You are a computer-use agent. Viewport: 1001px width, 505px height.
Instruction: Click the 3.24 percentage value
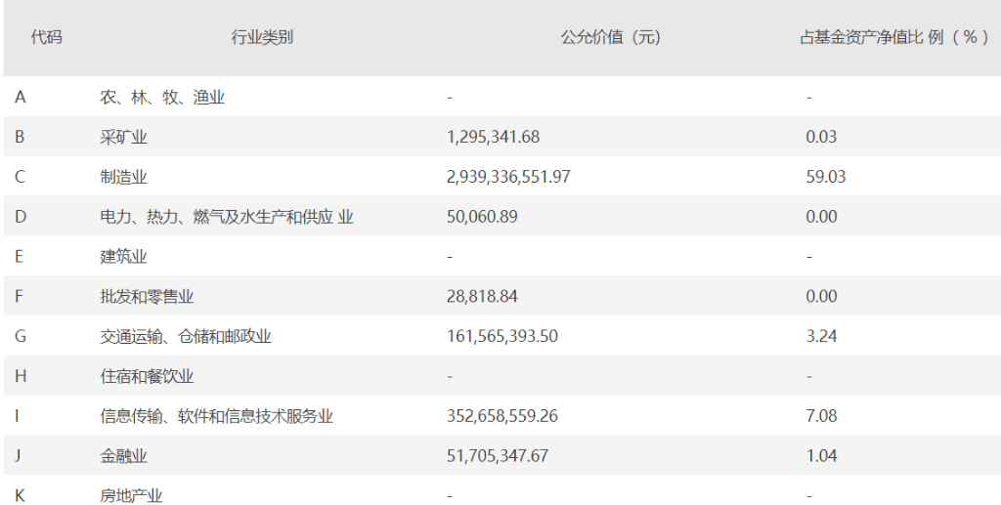pos(821,336)
